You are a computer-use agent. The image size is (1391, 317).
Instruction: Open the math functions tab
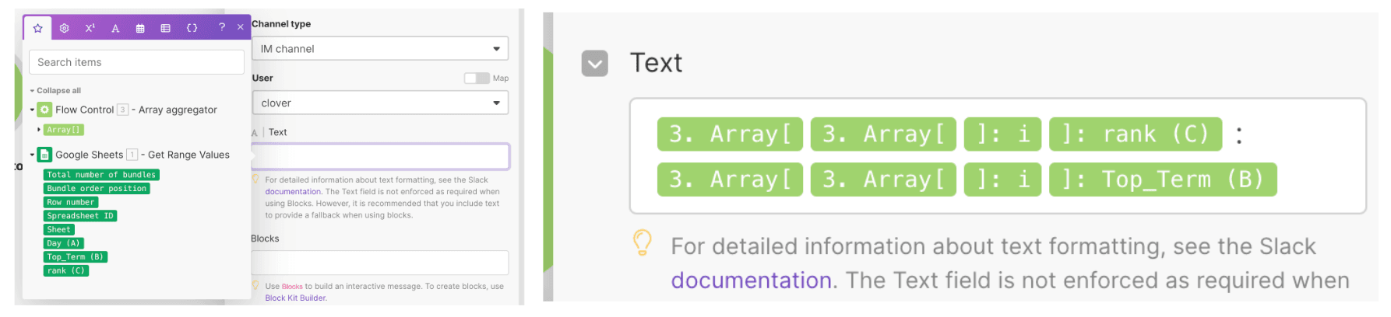click(x=90, y=27)
